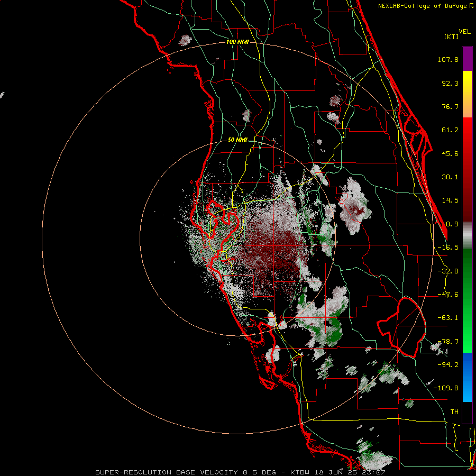
Task: Pick the yellow-orange segment of the color bar
Action: point(467,94)
